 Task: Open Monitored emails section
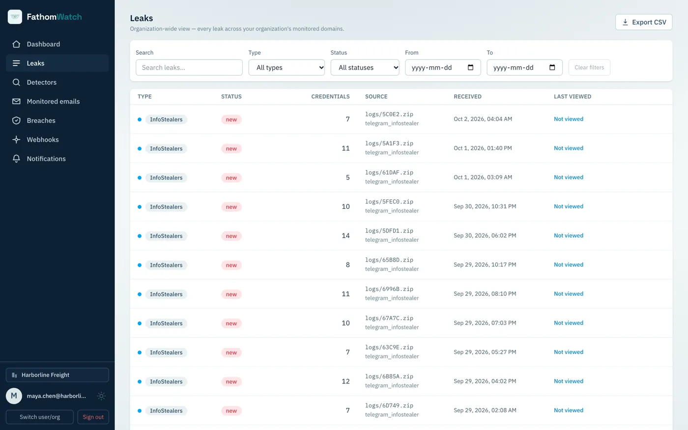pos(57,102)
